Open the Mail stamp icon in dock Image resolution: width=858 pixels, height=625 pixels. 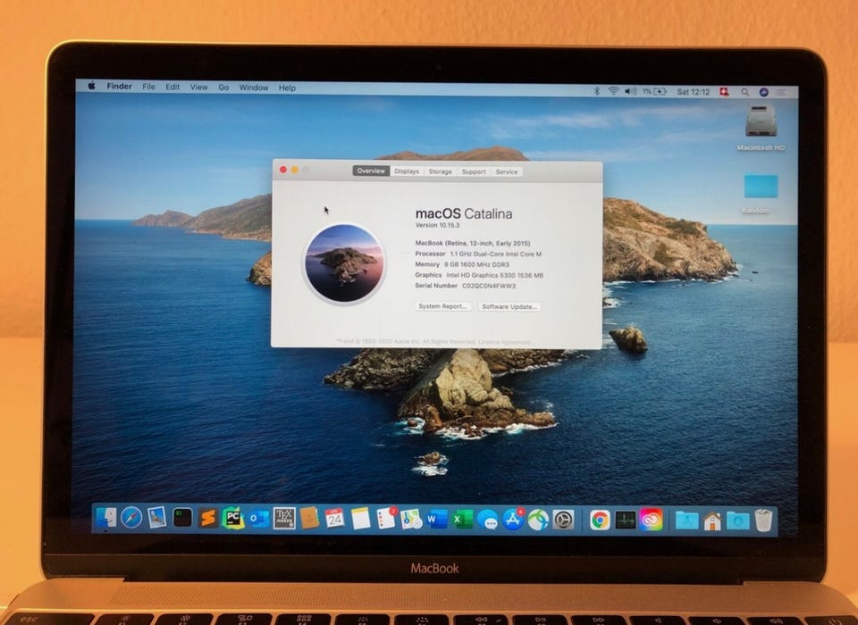coord(157,517)
